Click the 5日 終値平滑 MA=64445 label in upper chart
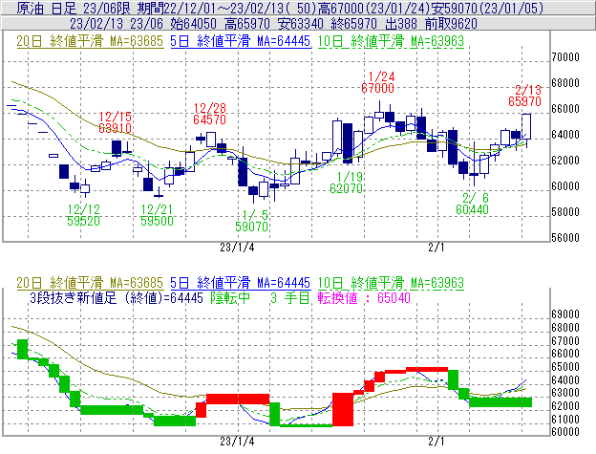The image size is (596, 454). point(241,41)
